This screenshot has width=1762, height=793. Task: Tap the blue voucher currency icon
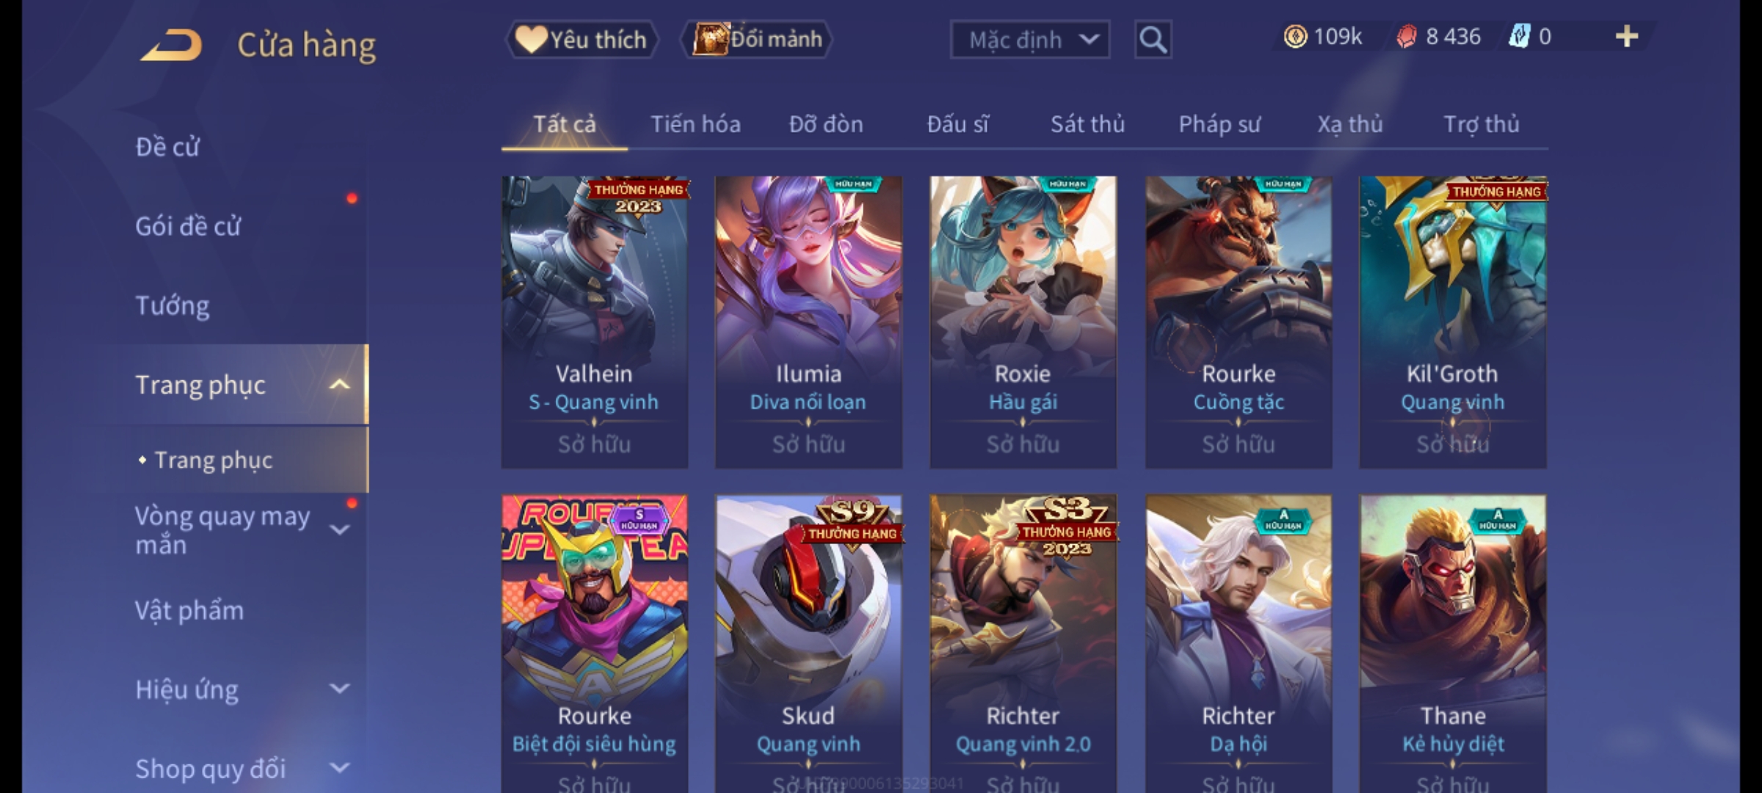(1519, 37)
